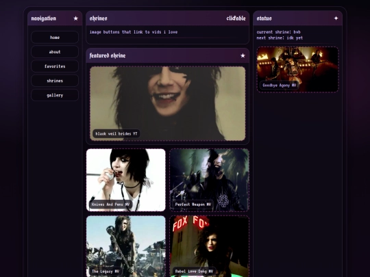This screenshot has width=370, height=277.
Task: Select shrines in the navigation panel
Action: (55, 81)
